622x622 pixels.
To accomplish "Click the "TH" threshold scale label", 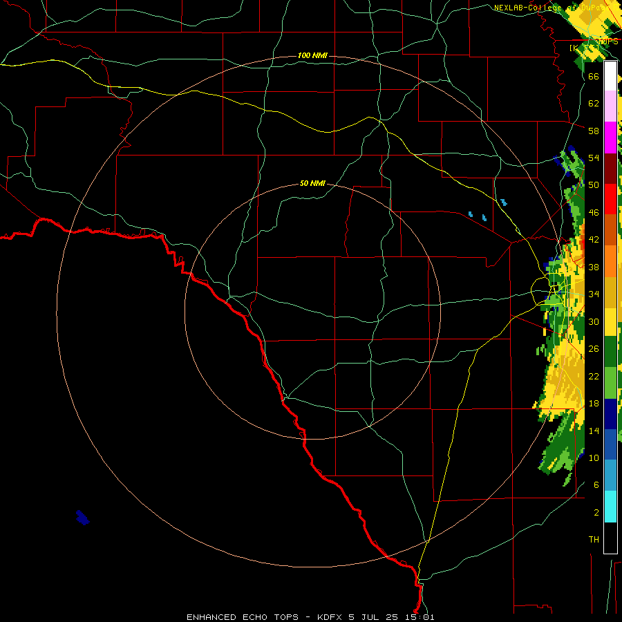I will 594,540.
